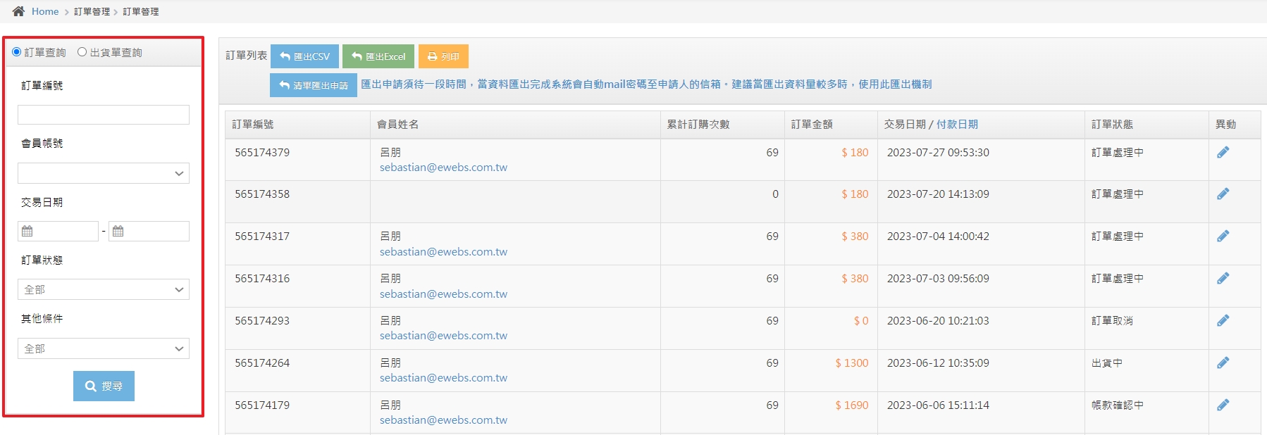Click the 交易日期 end date field
This screenshot has height=435, width=1267.
[x=149, y=231]
